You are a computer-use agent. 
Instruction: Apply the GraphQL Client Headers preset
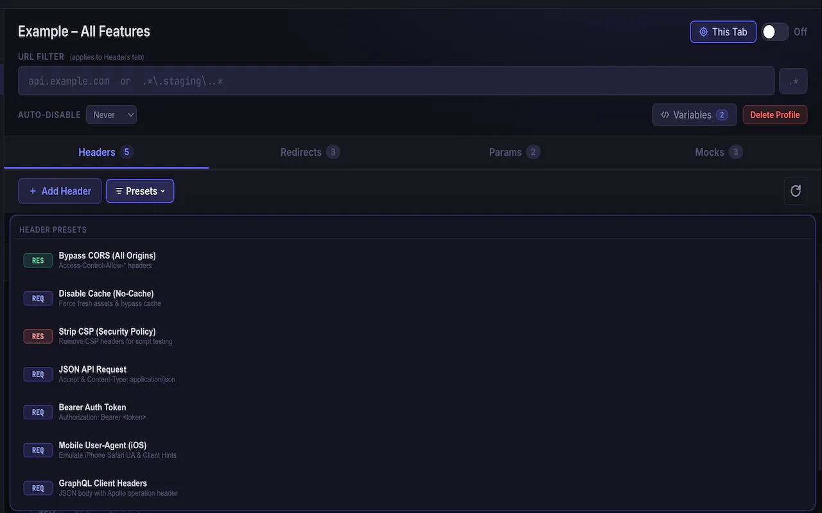coord(413,487)
